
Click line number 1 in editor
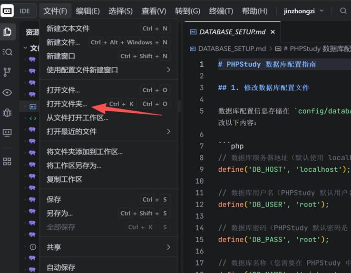click(202, 64)
